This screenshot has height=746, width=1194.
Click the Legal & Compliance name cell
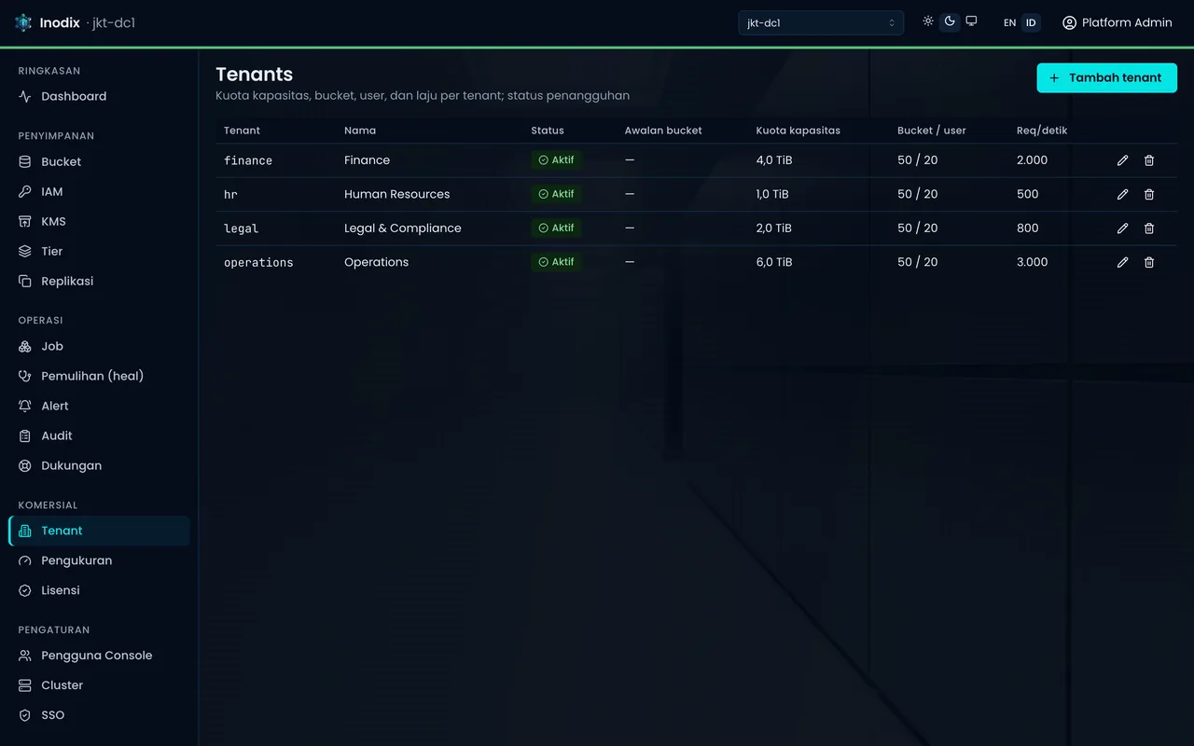(x=403, y=228)
